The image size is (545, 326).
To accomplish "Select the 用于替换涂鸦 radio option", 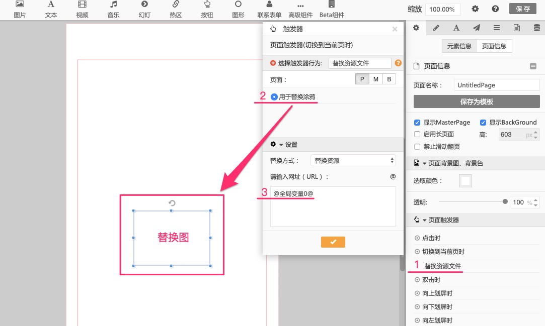I will pyautogui.click(x=274, y=96).
